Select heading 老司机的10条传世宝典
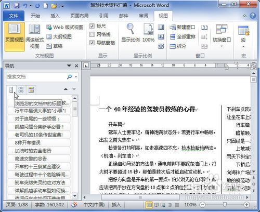Screen dimensions: 260x212 [x=39, y=135]
